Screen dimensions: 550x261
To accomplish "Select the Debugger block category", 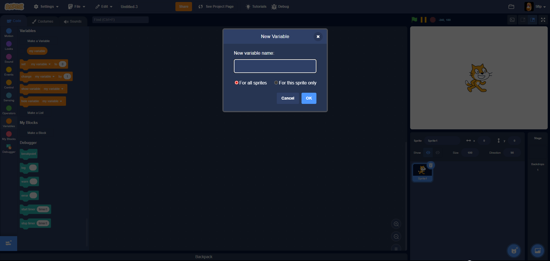I will (9, 149).
